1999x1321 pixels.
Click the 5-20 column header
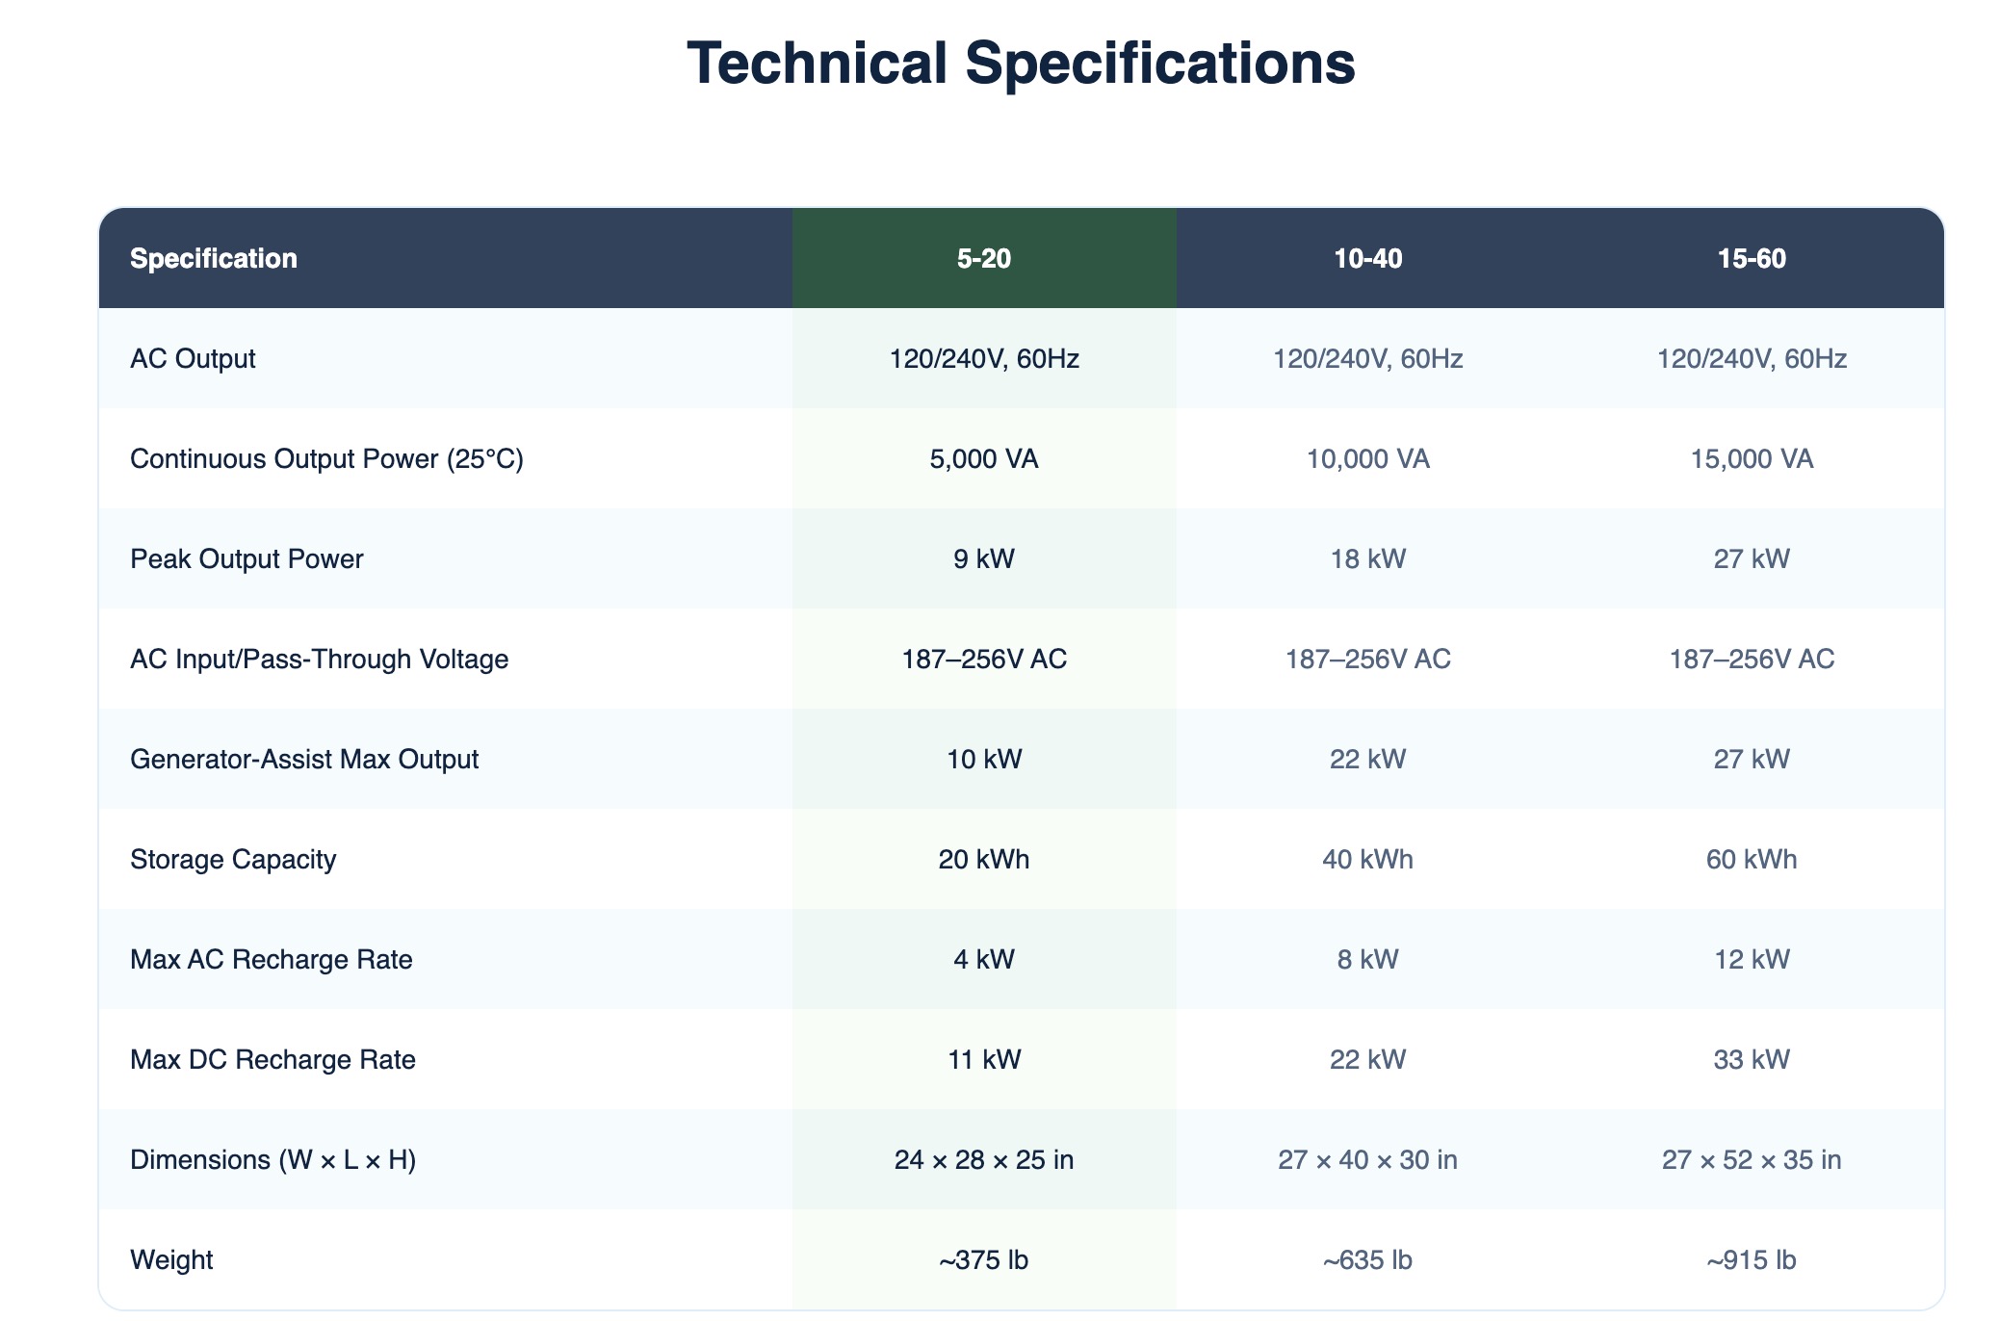983,258
